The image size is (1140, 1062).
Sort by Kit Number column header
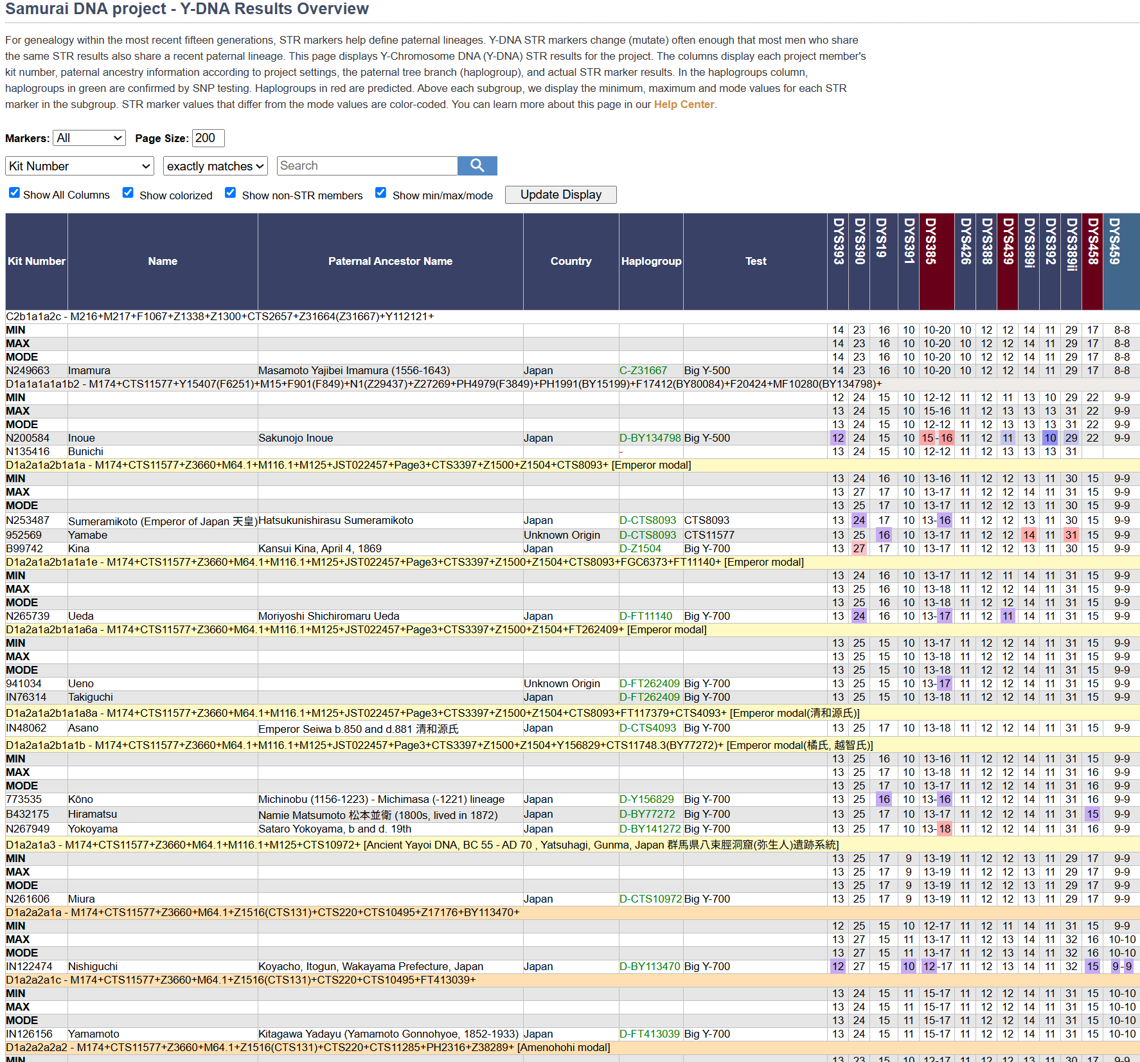37,261
